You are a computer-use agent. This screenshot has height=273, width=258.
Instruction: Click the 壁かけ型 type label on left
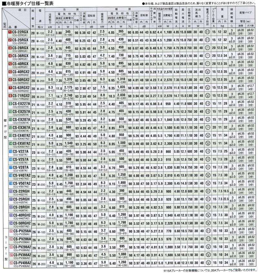pos(5,129)
